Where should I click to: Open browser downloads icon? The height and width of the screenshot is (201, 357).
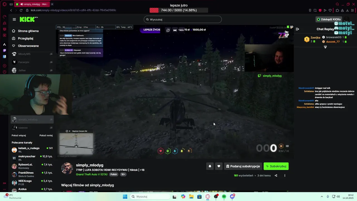pos(347,10)
